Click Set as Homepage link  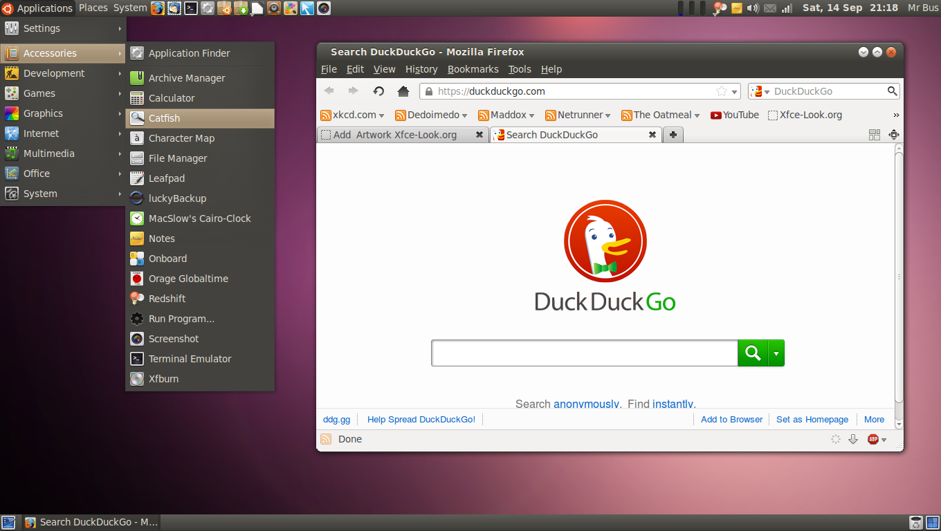(x=812, y=419)
